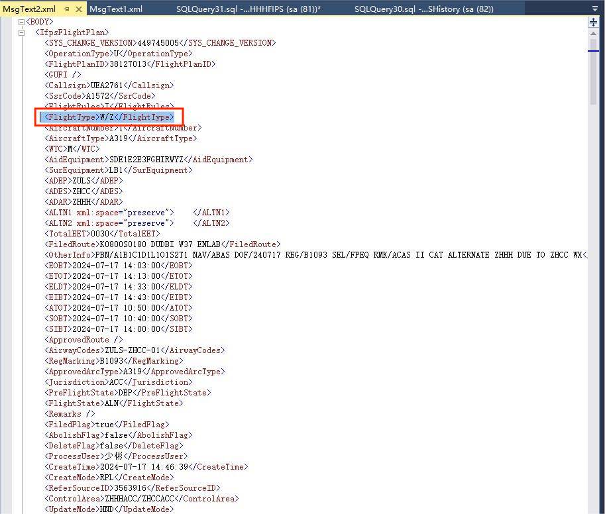Collapse the BODY XML node
Image resolution: width=605 pixels, height=514 pixels.
[22, 22]
